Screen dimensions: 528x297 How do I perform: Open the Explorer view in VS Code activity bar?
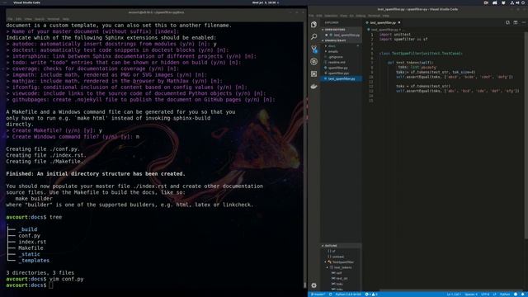coord(313,25)
